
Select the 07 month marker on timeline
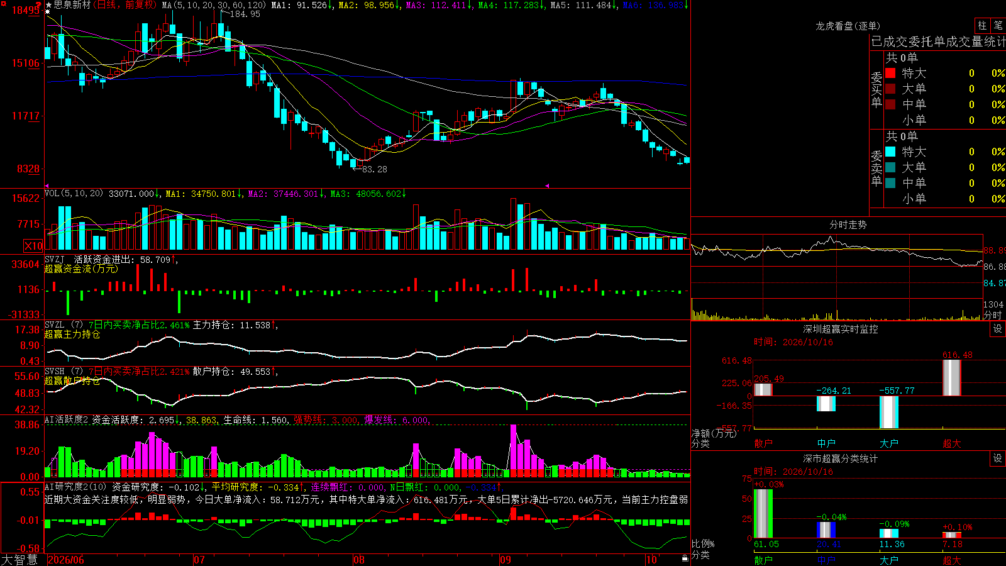(x=199, y=560)
